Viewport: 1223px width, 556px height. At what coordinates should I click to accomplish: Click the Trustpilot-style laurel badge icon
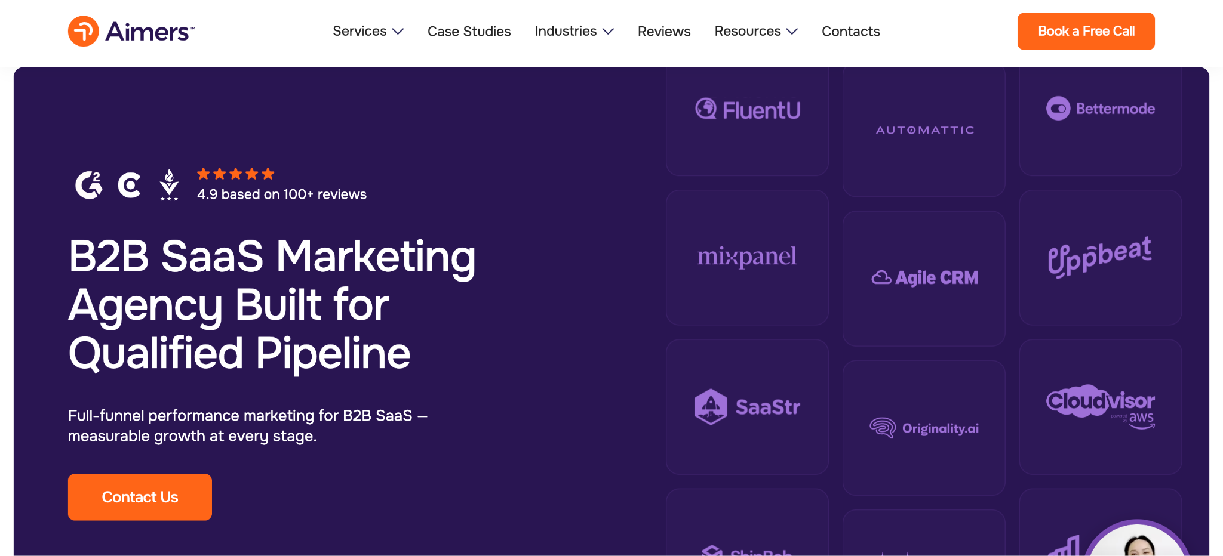[169, 184]
